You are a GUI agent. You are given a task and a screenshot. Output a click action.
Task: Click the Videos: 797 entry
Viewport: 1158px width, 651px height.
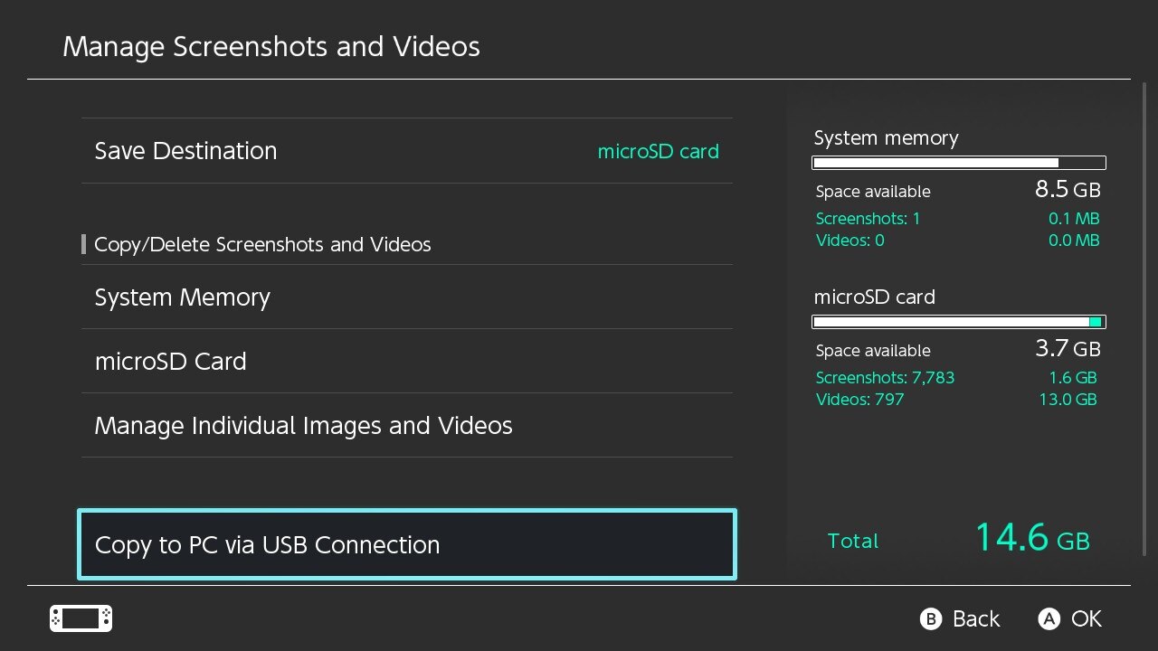[x=859, y=400]
